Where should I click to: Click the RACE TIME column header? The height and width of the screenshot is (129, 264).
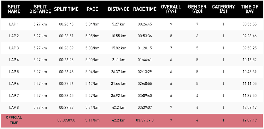coord(145,9)
